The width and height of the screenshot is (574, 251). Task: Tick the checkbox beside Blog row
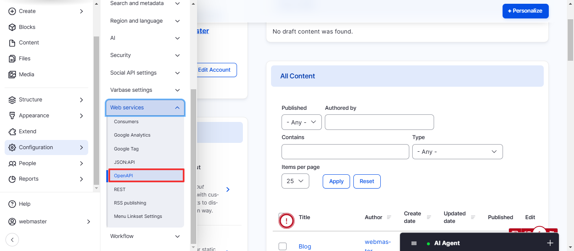point(283,246)
